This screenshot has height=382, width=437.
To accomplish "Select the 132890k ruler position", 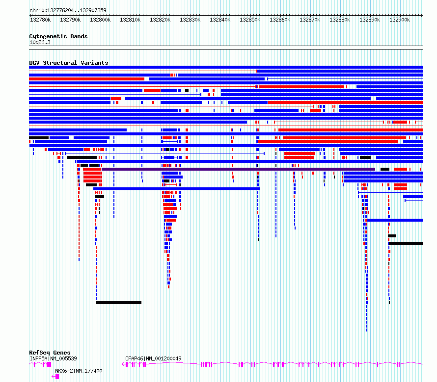I will pyautogui.click(x=370, y=20).
